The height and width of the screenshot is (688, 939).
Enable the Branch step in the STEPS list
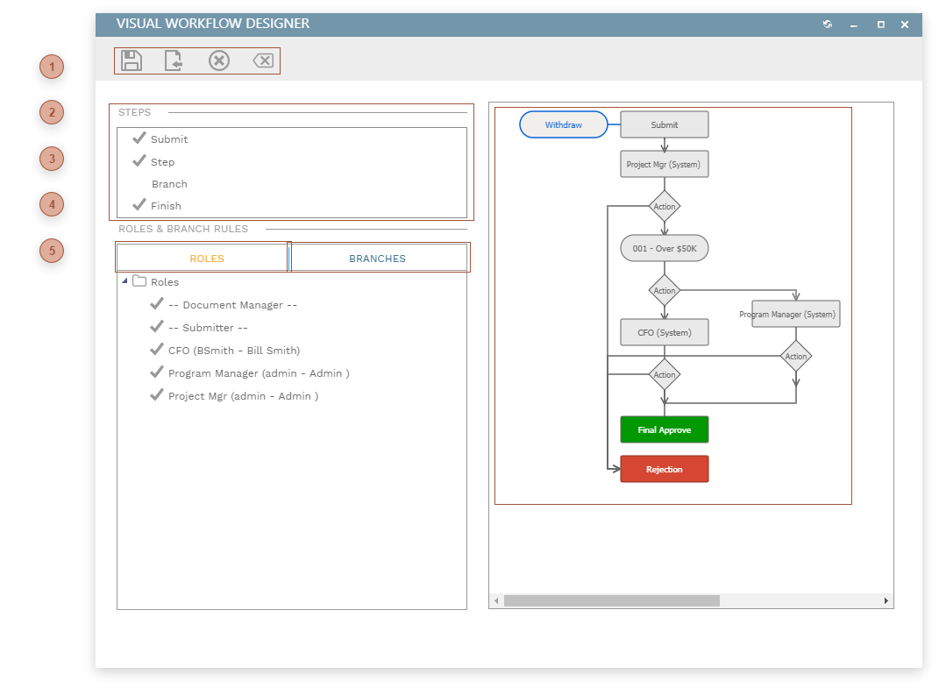(x=169, y=184)
